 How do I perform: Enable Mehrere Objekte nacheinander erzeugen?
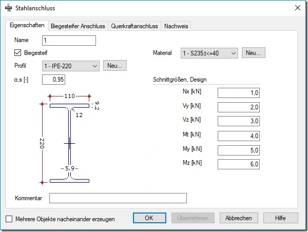click(9, 219)
